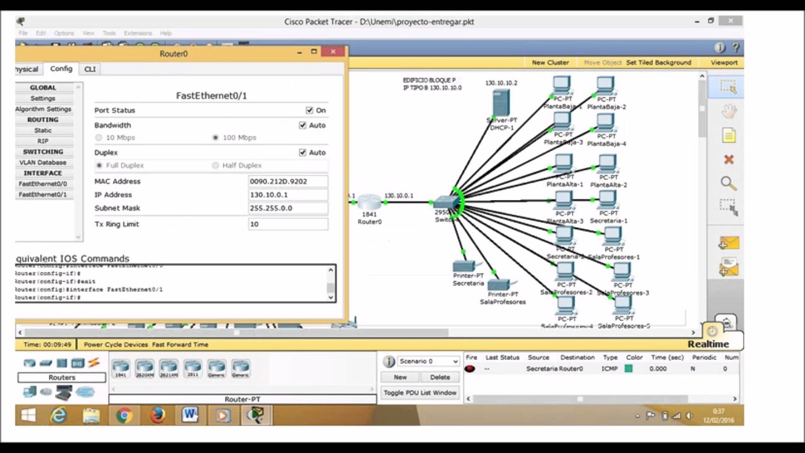The width and height of the screenshot is (805, 453).
Task: Select the Full Duplex radio button
Action: point(99,165)
